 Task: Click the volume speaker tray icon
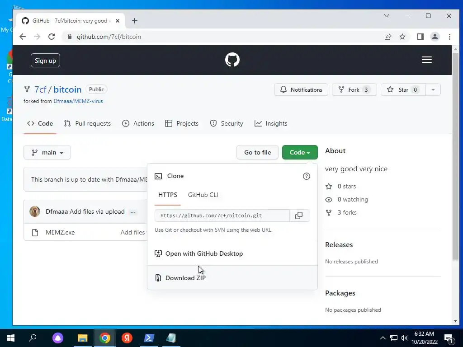pos(404,338)
